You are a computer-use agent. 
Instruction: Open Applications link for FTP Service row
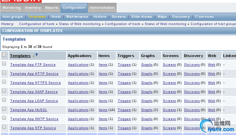coord(78,65)
